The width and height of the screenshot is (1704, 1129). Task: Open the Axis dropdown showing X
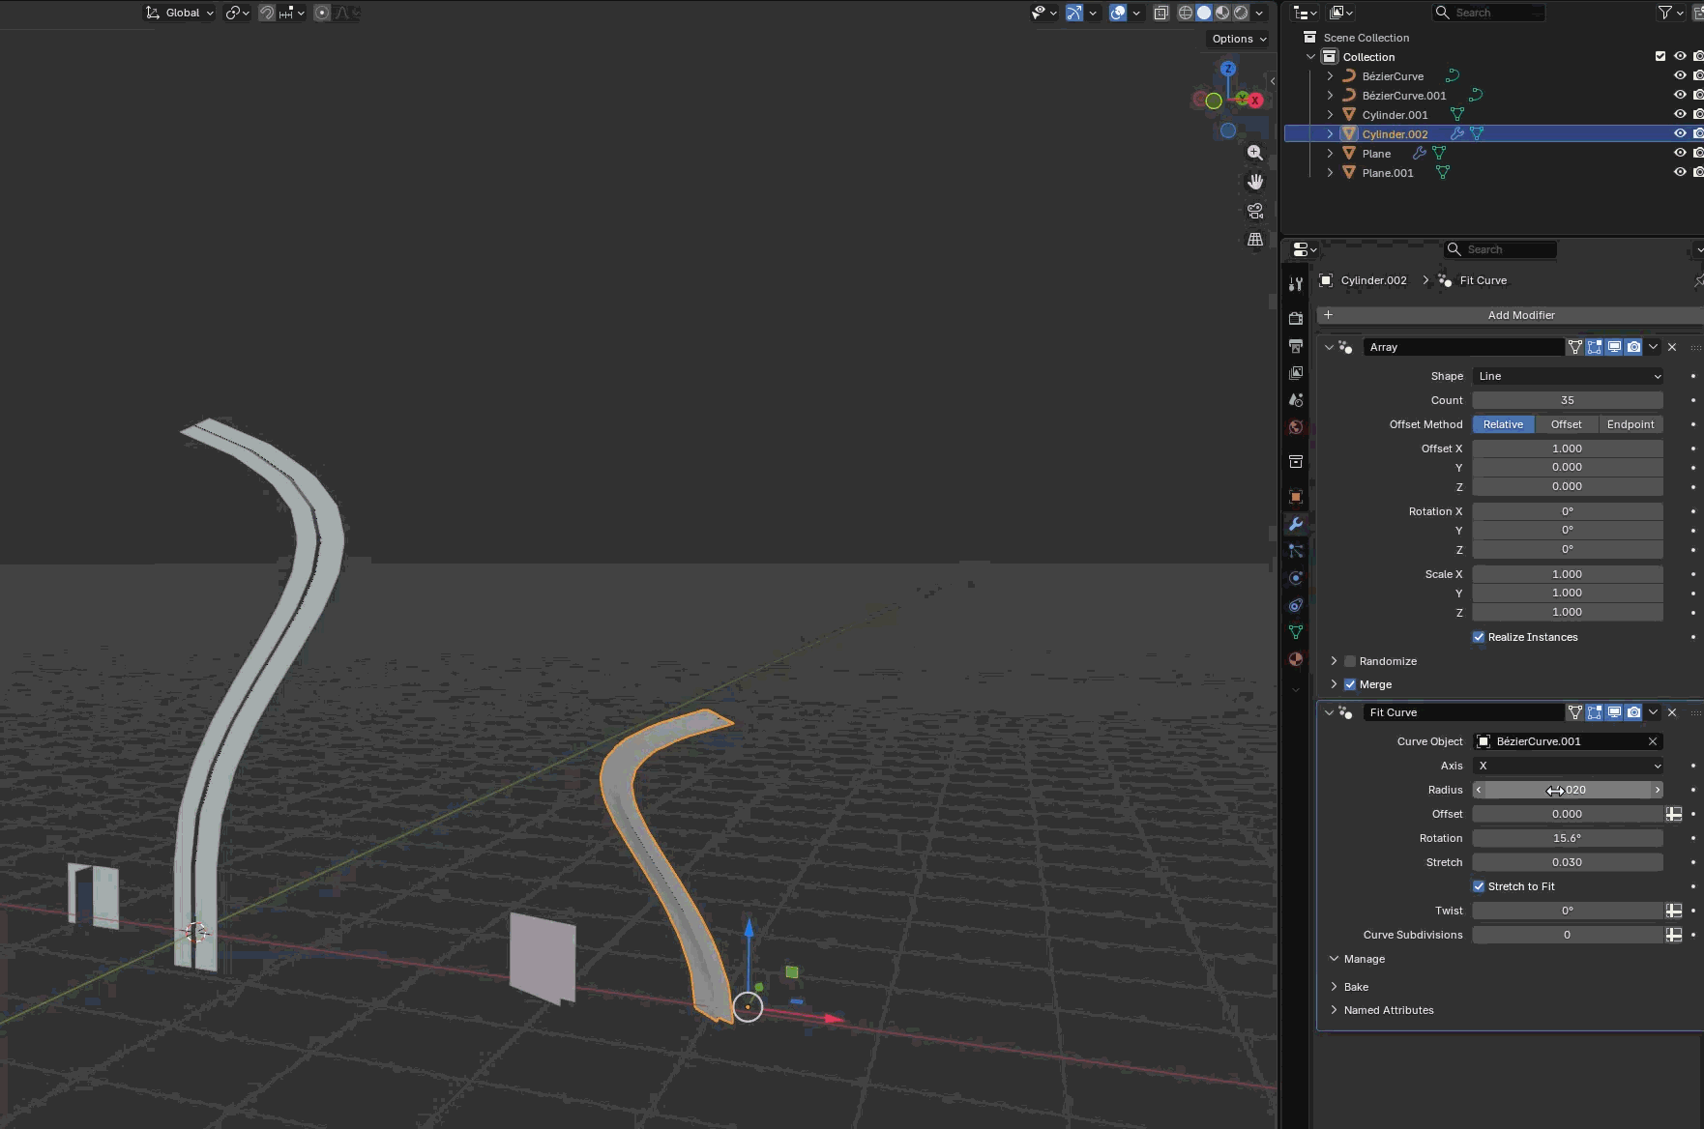[x=1567, y=766]
